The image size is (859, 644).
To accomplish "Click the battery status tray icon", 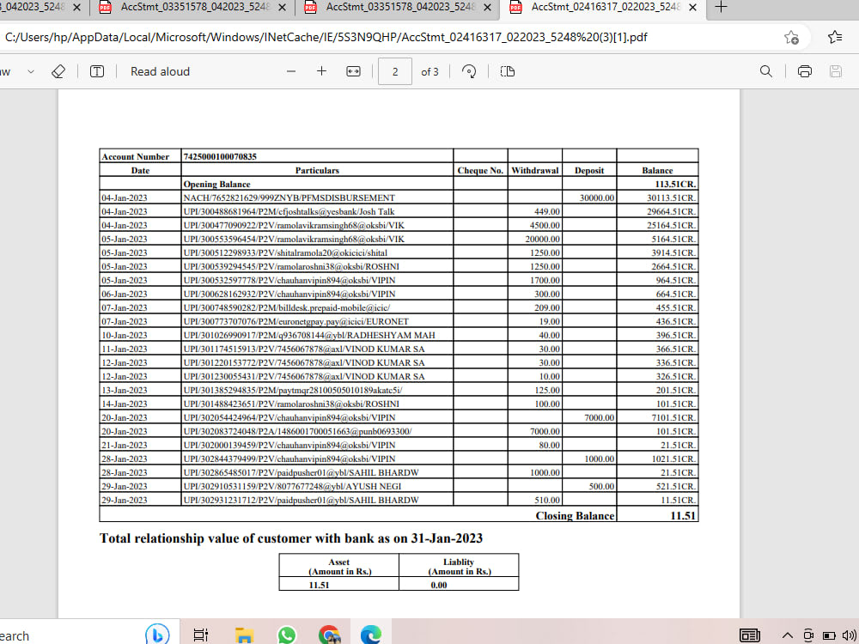I will click(x=829, y=635).
